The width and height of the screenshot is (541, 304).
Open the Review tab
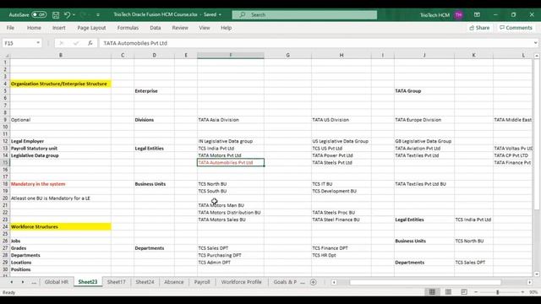tap(180, 28)
